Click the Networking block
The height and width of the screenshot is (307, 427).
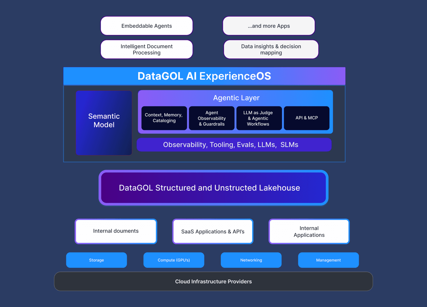251,260
